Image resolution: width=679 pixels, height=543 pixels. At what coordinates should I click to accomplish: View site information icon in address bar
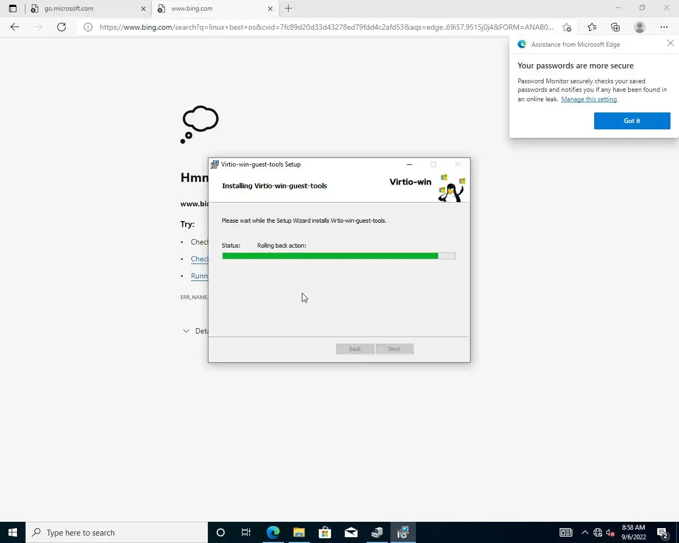(88, 27)
